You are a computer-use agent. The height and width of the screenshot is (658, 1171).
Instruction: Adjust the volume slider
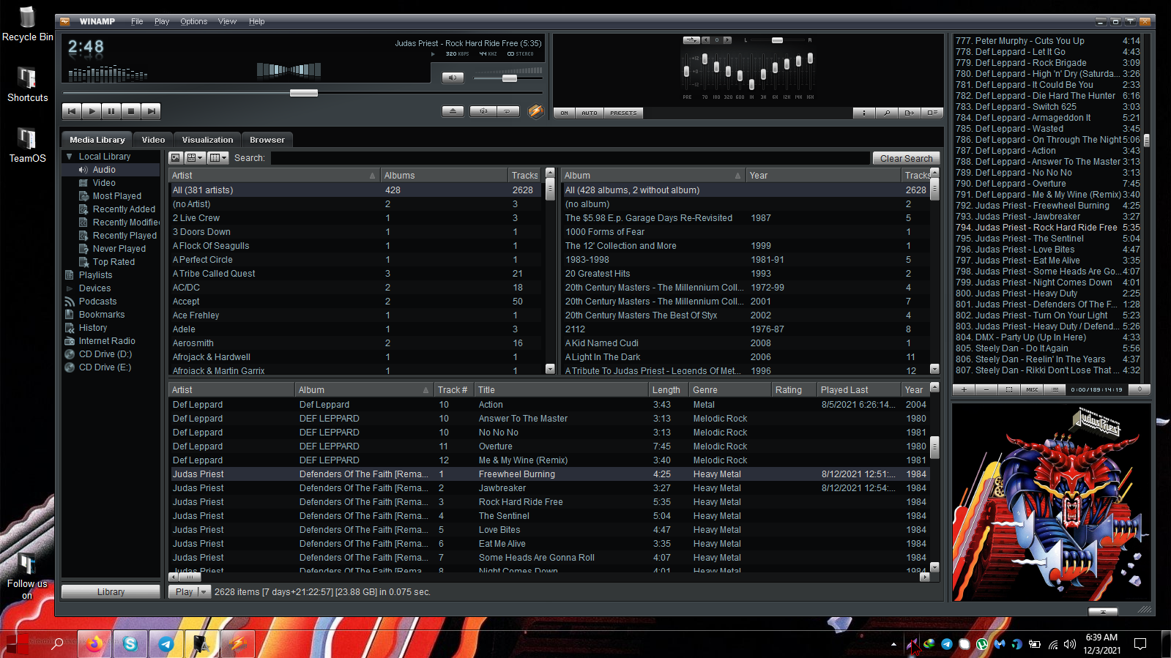click(x=510, y=78)
